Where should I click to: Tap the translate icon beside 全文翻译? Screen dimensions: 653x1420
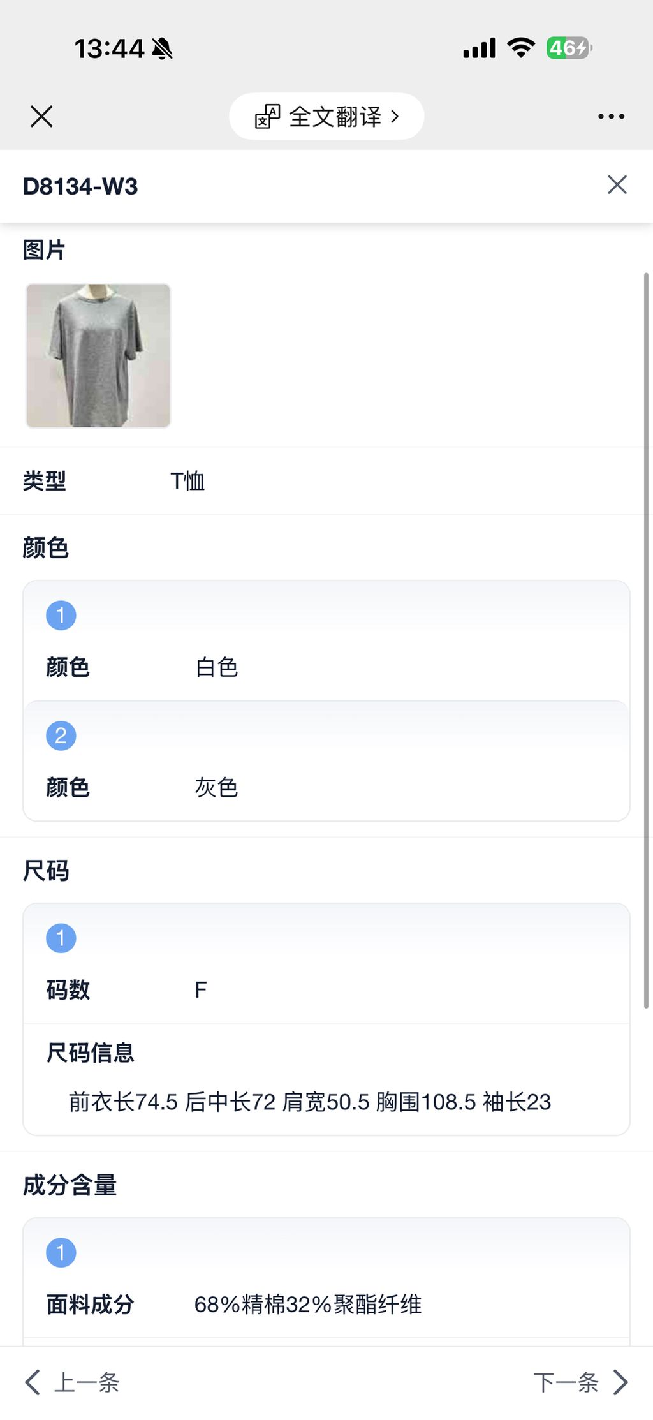[267, 117]
